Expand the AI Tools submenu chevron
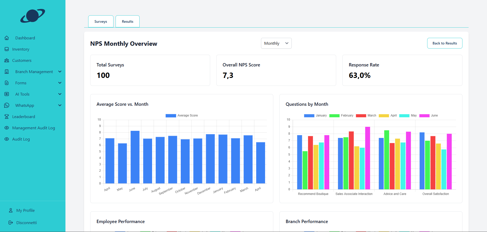The width and height of the screenshot is (487, 232). coord(60,94)
